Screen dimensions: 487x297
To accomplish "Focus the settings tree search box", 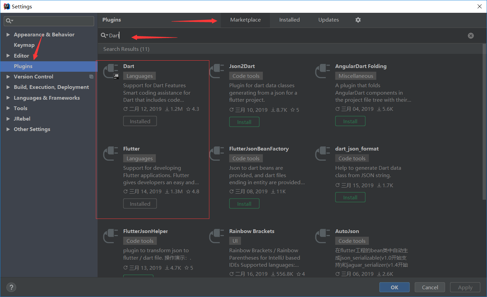I will (x=49, y=21).
